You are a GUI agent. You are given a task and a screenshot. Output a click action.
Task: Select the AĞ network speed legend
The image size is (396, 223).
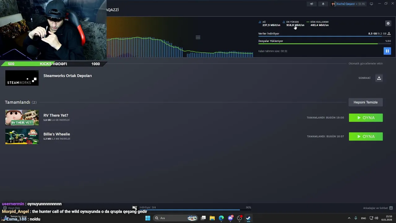pyautogui.click(x=269, y=24)
